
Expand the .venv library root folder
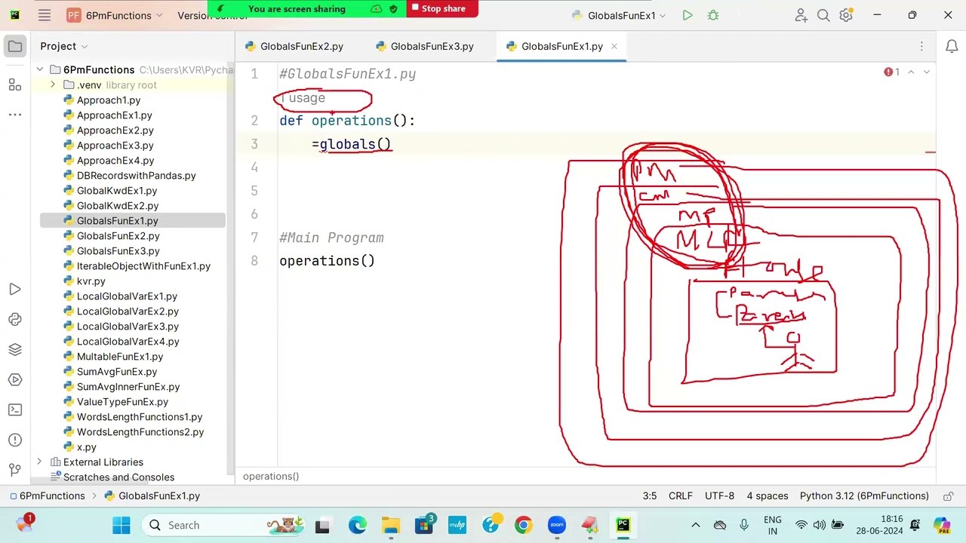[53, 85]
